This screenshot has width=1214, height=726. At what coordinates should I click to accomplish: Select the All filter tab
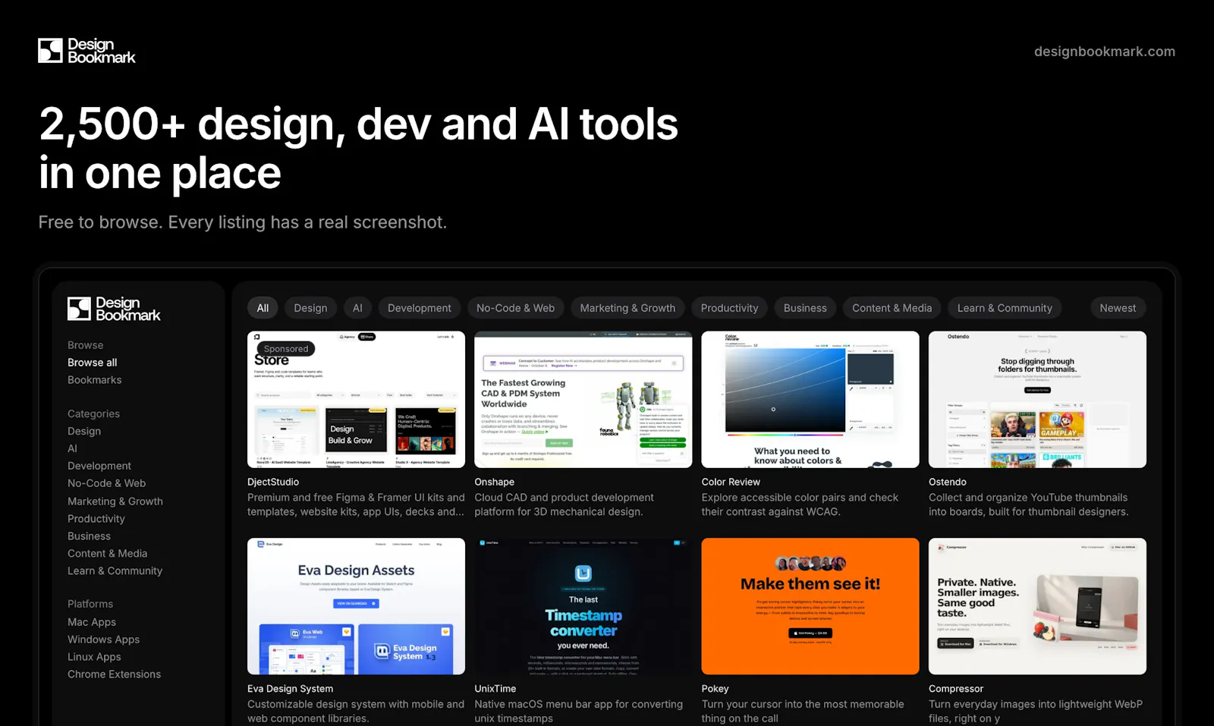(263, 308)
